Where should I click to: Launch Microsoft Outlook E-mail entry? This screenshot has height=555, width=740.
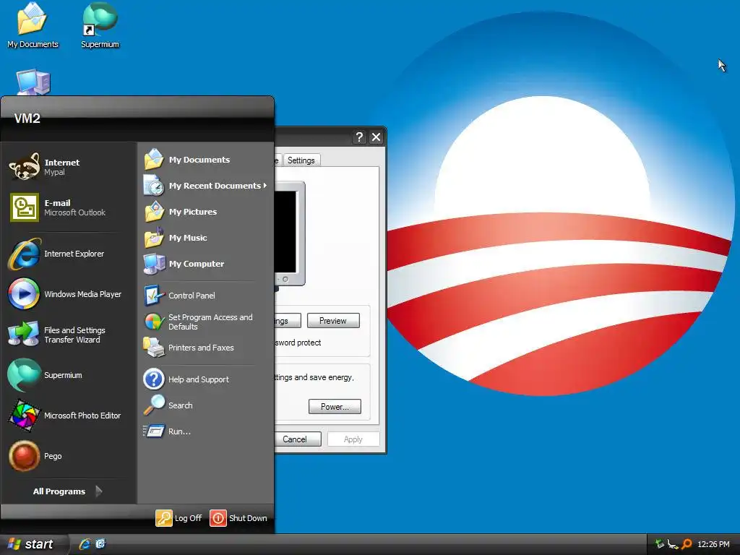(69, 207)
